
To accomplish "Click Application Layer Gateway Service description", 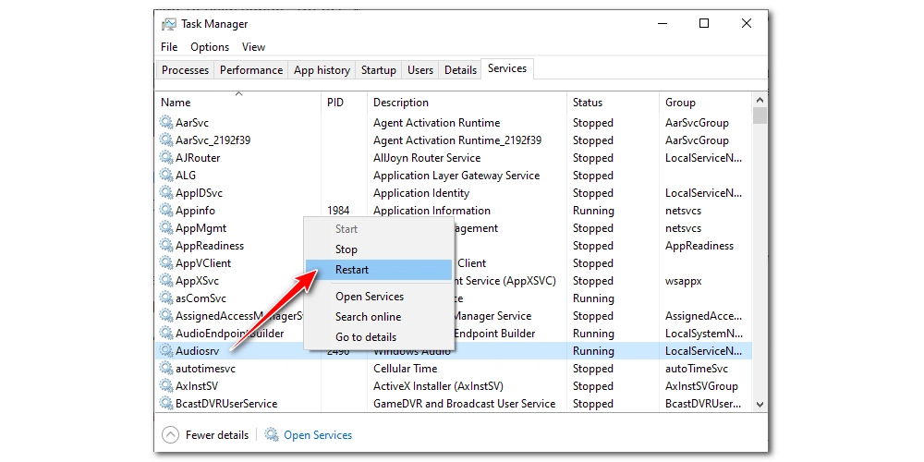I will click(456, 176).
